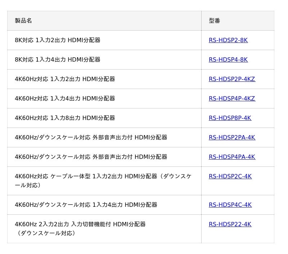Select the 2入力2出力 入力切替機能付 product cell
288x254 pixels.
(80, 224)
